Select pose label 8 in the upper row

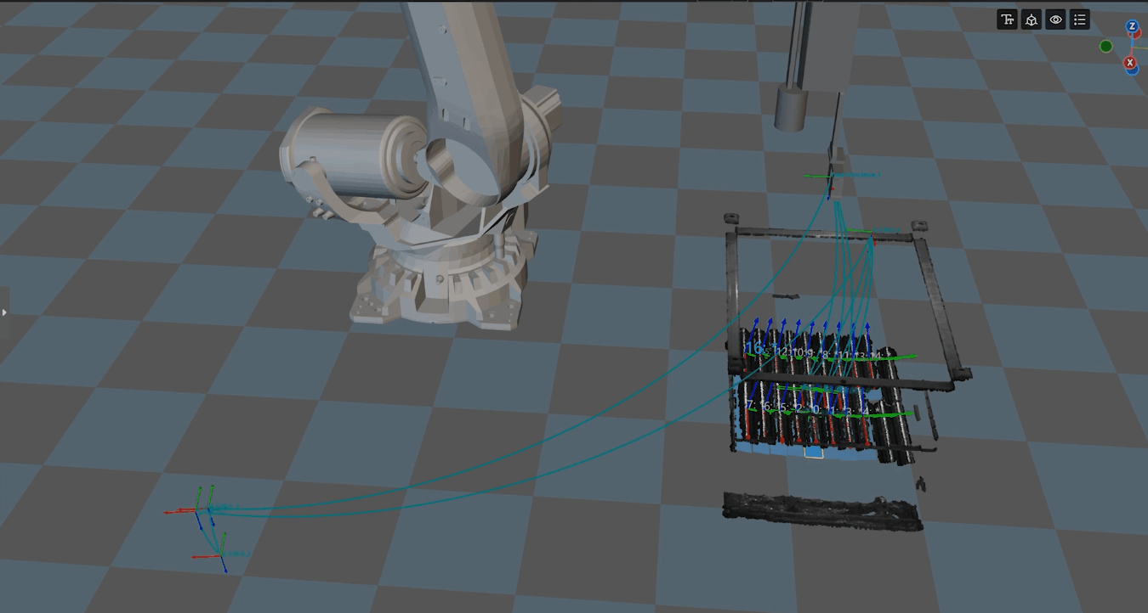pyautogui.click(x=824, y=355)
